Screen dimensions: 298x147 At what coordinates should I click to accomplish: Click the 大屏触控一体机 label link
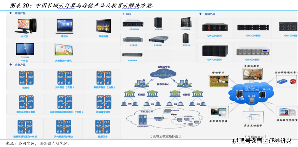pos(63,61)
